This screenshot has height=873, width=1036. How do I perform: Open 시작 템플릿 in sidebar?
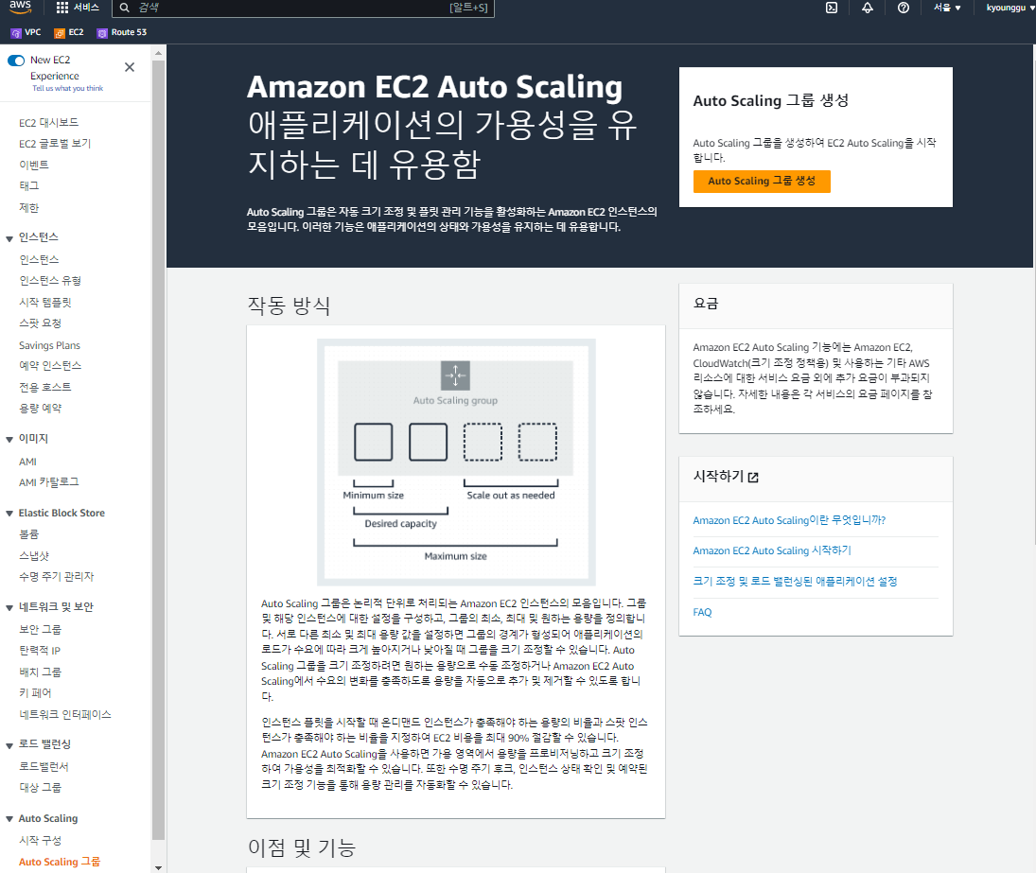coord(44,303)
